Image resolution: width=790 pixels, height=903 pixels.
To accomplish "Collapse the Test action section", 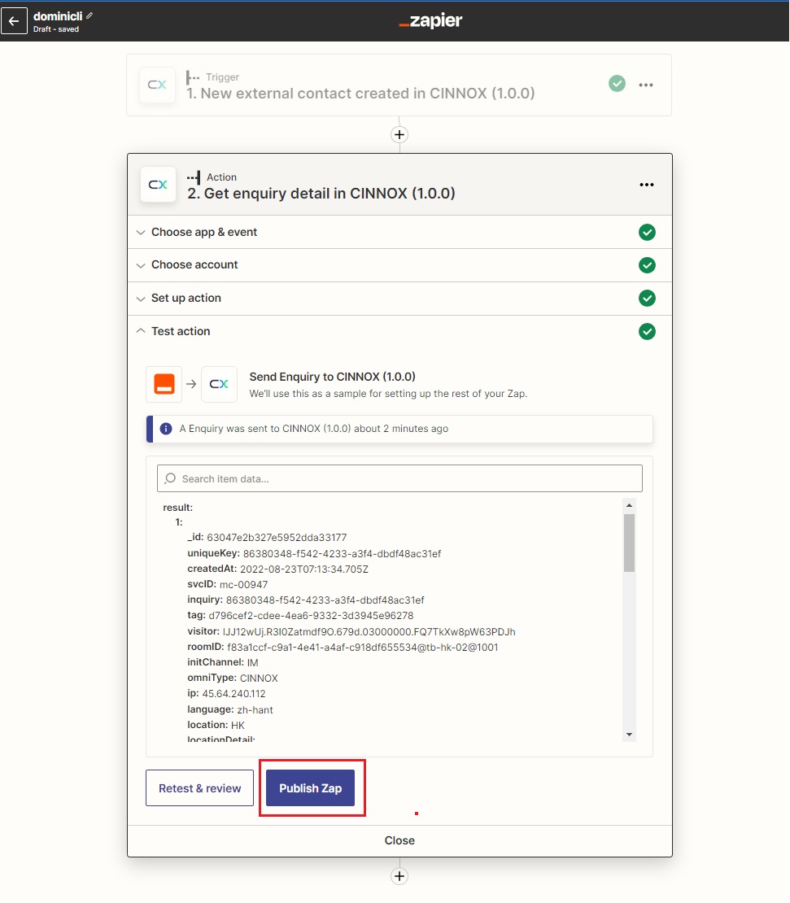I will click(181, 331).
